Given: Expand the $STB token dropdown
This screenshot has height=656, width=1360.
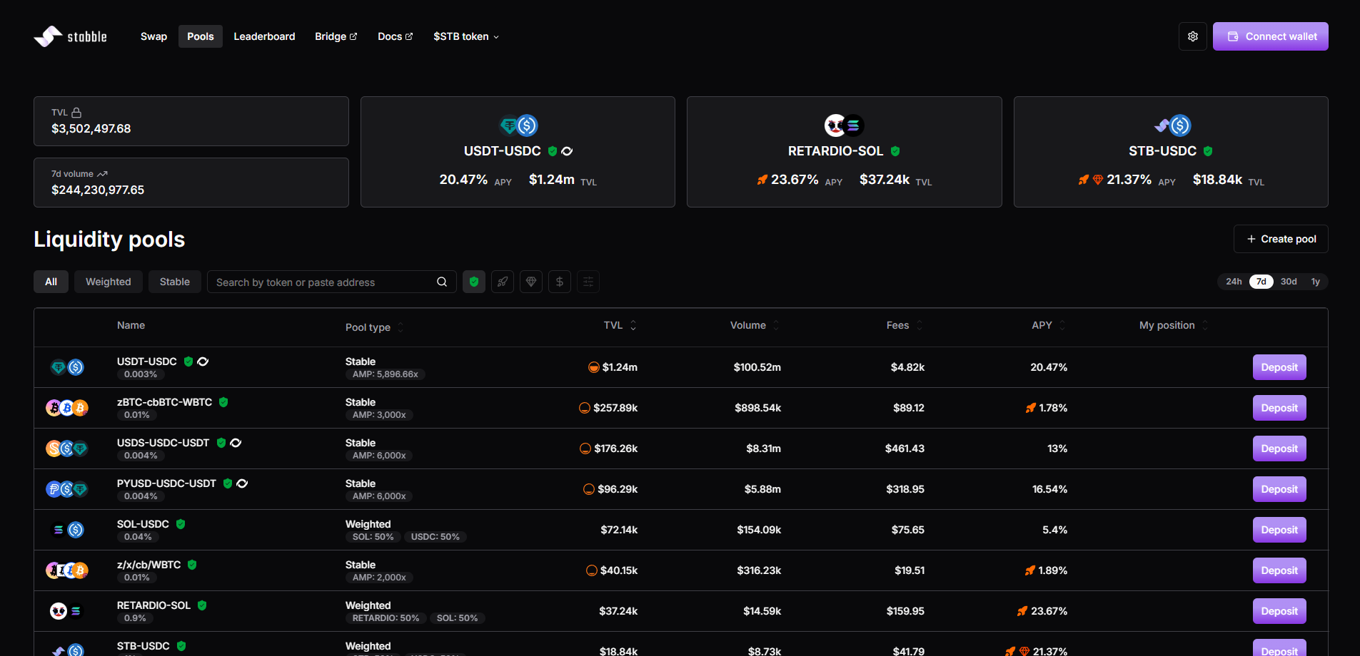Looking at the screenshot, I should point(465,36).
